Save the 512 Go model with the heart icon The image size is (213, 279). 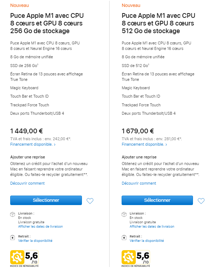tap(201, 201)
